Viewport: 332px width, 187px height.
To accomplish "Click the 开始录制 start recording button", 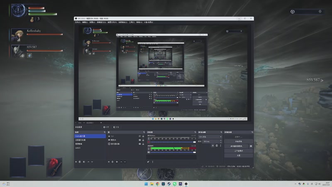I will tap(238, 141).
